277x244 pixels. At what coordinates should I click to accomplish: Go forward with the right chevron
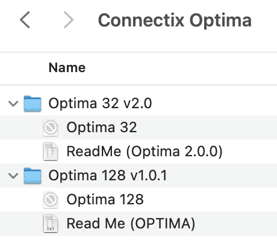click(69, 20)
